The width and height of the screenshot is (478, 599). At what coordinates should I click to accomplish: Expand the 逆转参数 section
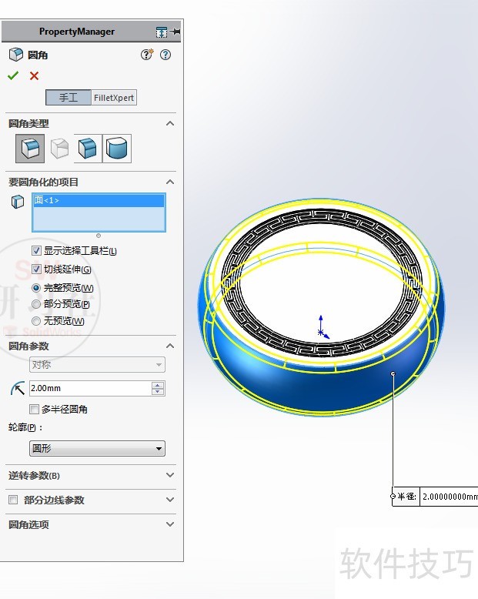pos(170,475)
